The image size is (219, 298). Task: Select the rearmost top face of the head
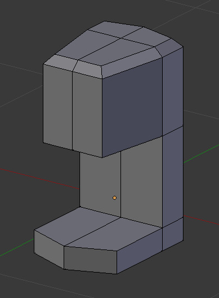coord(115,29)
